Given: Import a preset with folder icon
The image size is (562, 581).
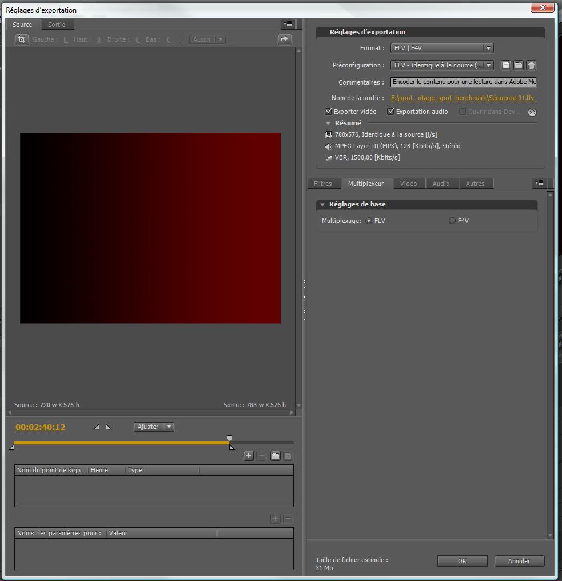Looking at the screenshot, I should pos(519,65).
